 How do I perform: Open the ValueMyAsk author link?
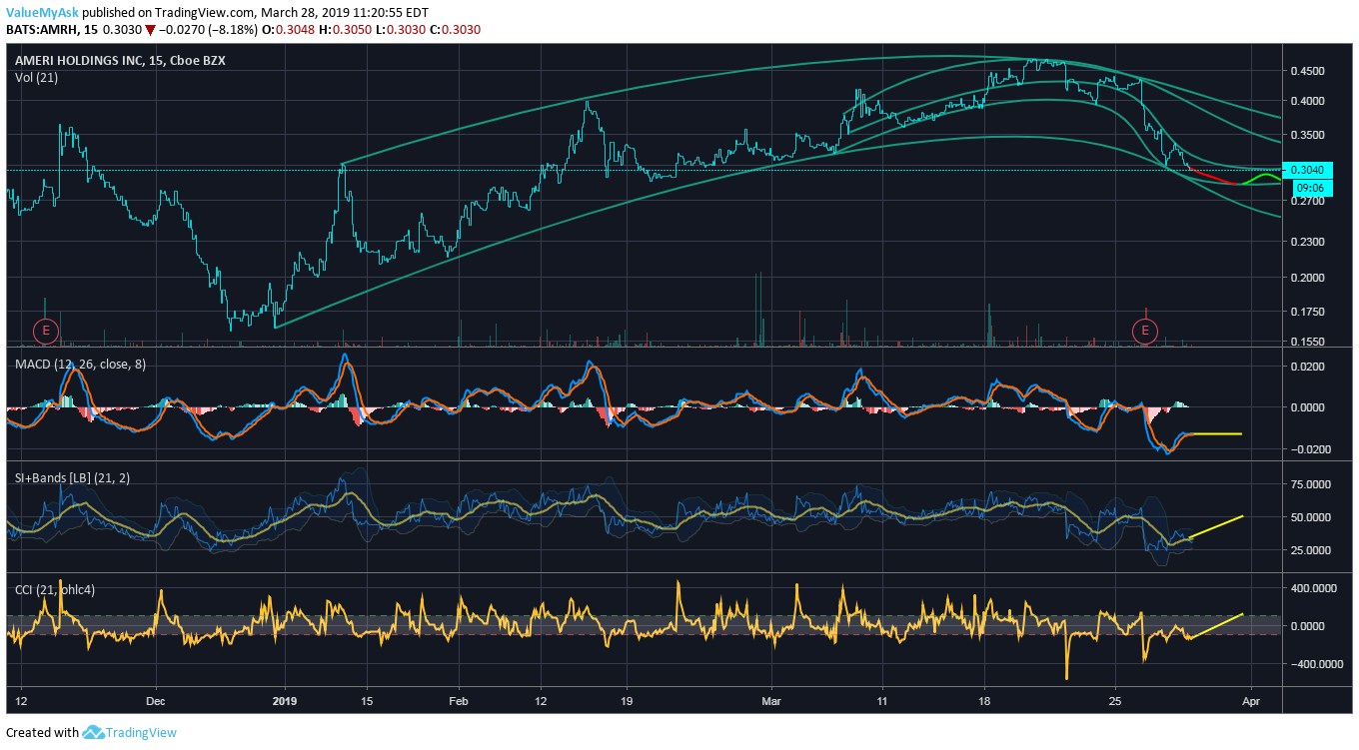42,12
